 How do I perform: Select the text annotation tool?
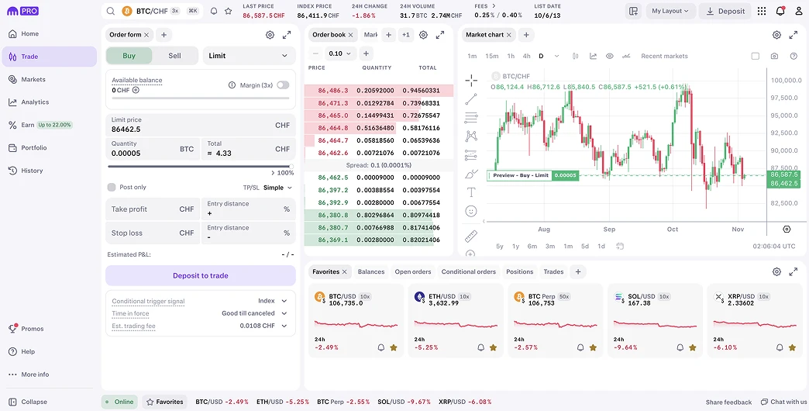coord(471,192)
